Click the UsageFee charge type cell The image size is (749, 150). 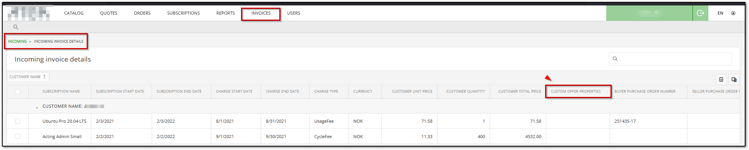[x=324, y=121]
